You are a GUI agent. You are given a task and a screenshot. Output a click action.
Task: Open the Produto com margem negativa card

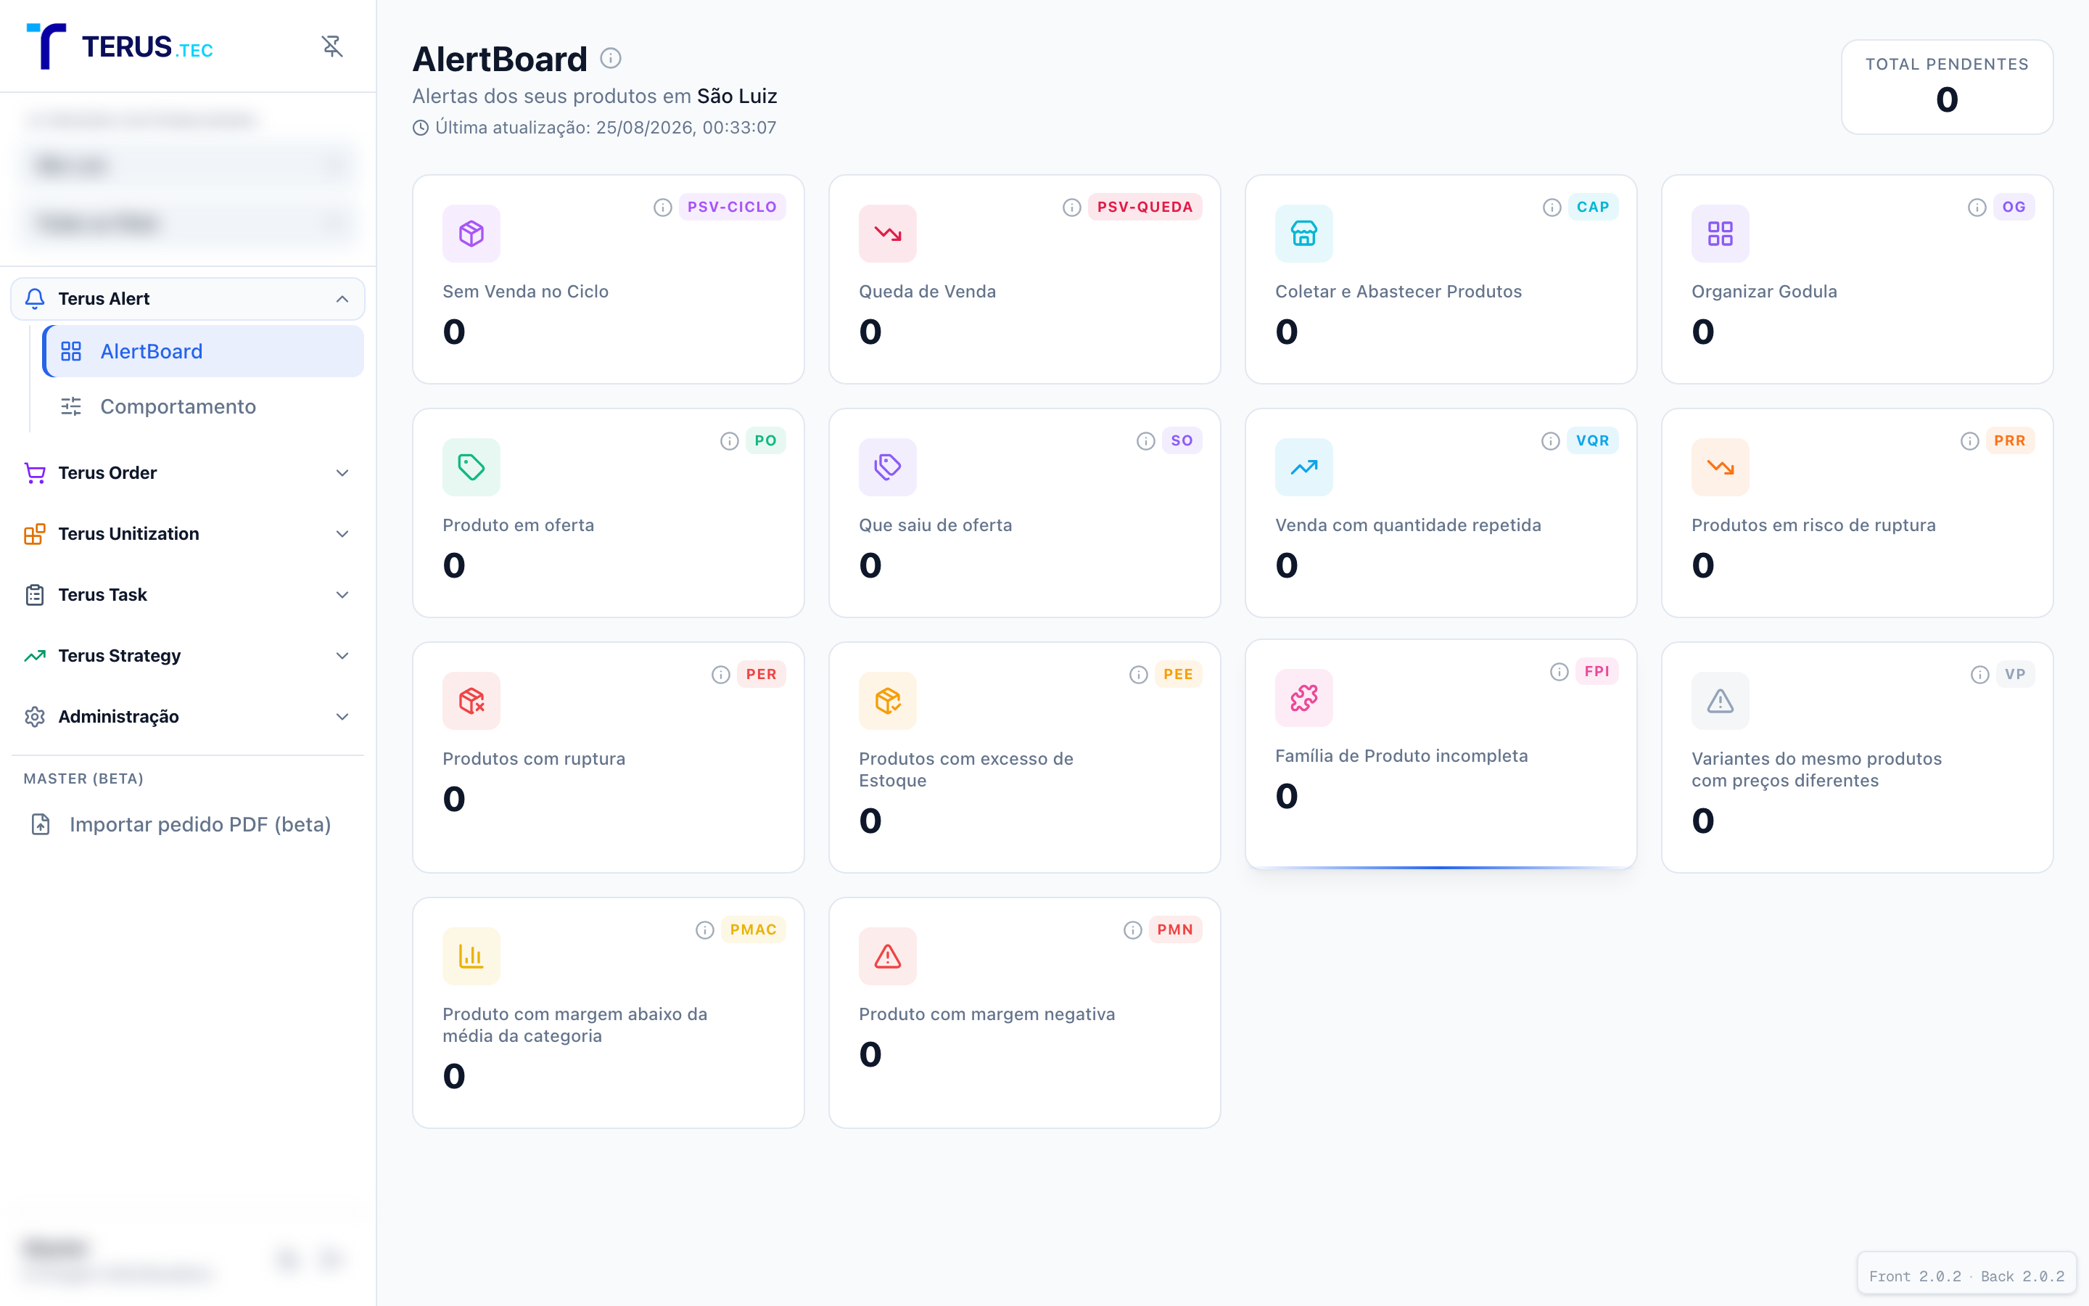[x=1025, y=1013]
